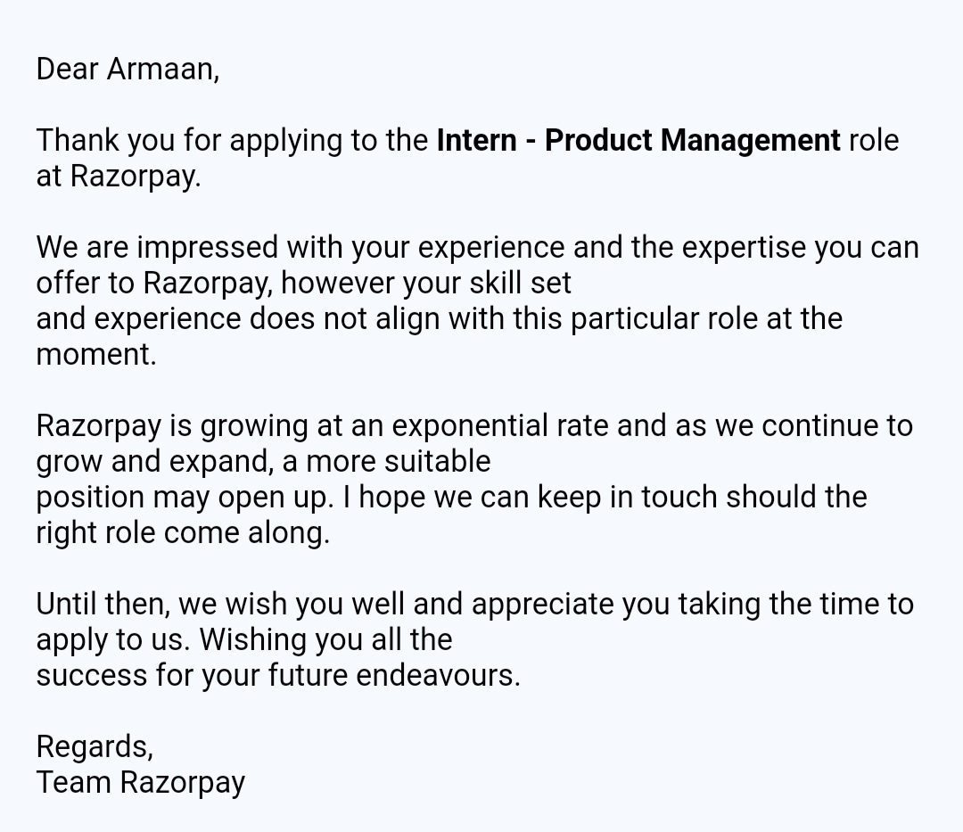Click the single word "moment."
The height and width of the screenshot is (832, 963).
pos(95,354)
